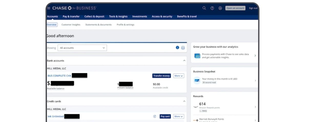This screenshot has width=328, height=122.
Task: Click the Present balance label
Action: (125, 88)
